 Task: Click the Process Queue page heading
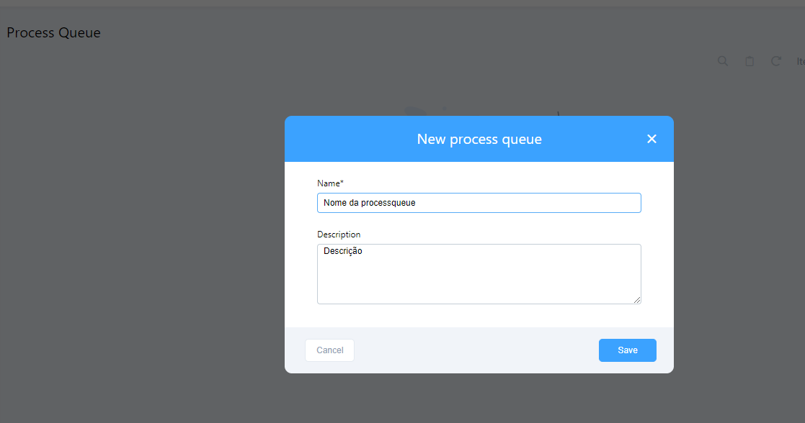(x=53, y=32)
